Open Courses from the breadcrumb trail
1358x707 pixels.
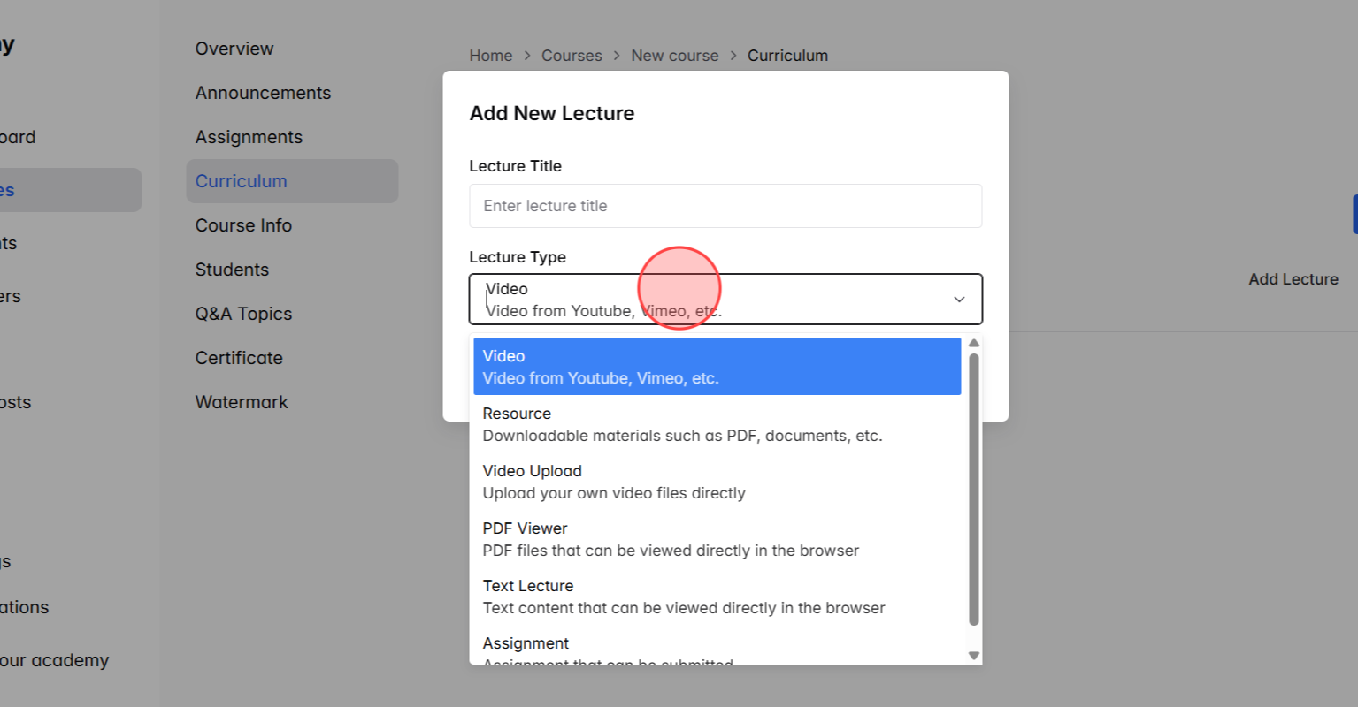point(572,55)
